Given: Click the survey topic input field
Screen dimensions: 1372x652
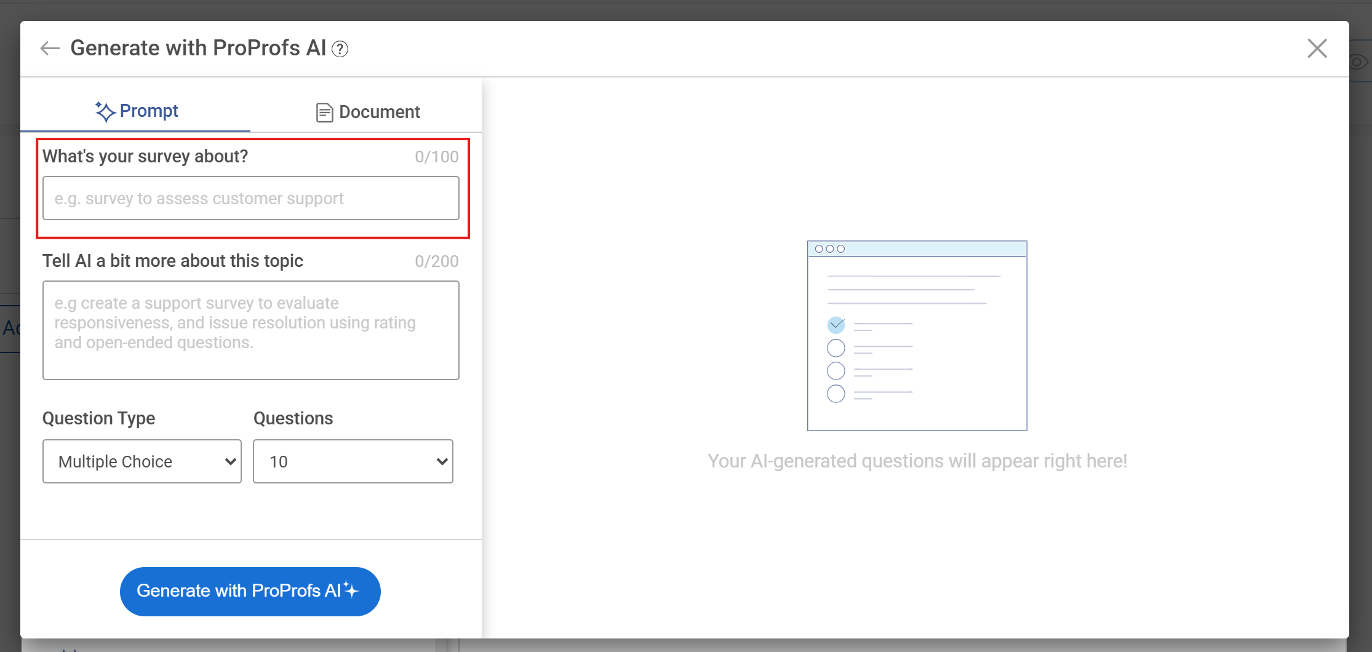Looking at the screenshot, I should [251, 198].
